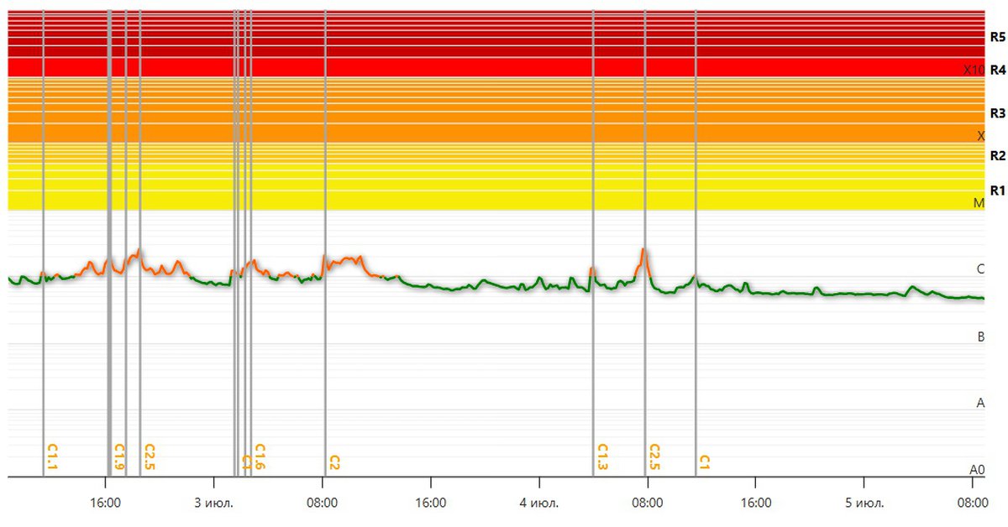Select the C1.9 flare marker label

(119, 457)
